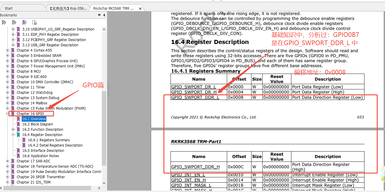The width and height of the screenshot is (385, 192).
Task: Collapse the Chapter 16 GPIO node
Action: pyautogui.click(x=8, y=114)
